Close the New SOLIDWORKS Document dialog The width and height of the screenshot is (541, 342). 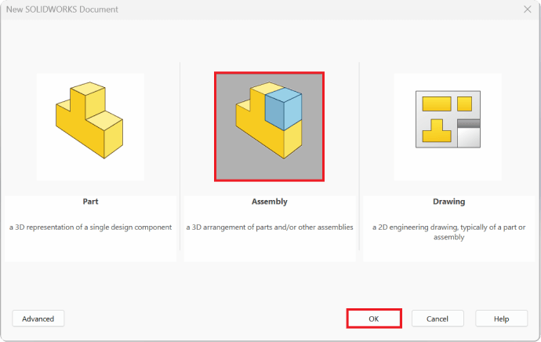coord(527,9)
